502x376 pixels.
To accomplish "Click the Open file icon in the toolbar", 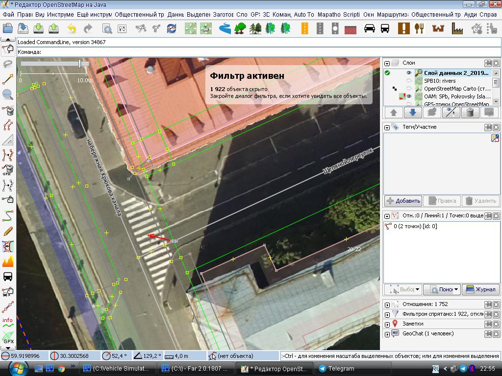I will (7, 28).
